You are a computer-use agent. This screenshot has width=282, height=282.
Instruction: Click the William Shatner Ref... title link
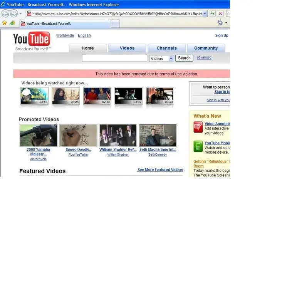pyautogui.click(x=118, y=149)
